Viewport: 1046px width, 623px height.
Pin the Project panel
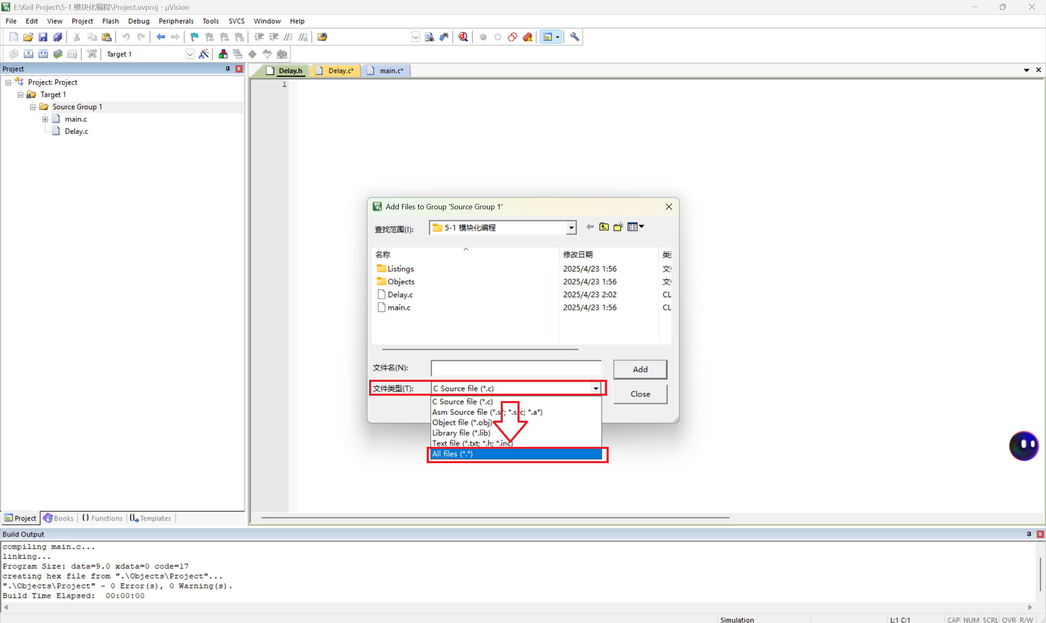pyautogui.click(x=228, y=69)
